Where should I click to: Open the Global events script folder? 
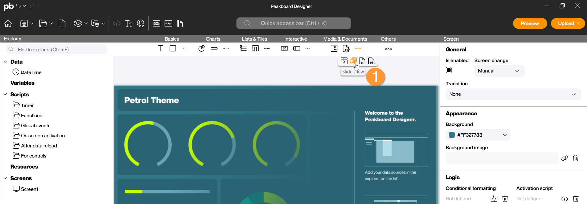35,125
